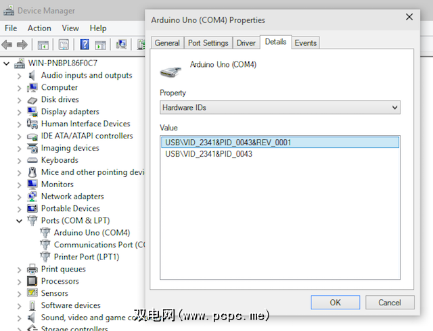The height and width of the screenshot is (331, 433).
Task: Collapse the Ports (COM & LPT) node
Action: click(x=19, y=221)
